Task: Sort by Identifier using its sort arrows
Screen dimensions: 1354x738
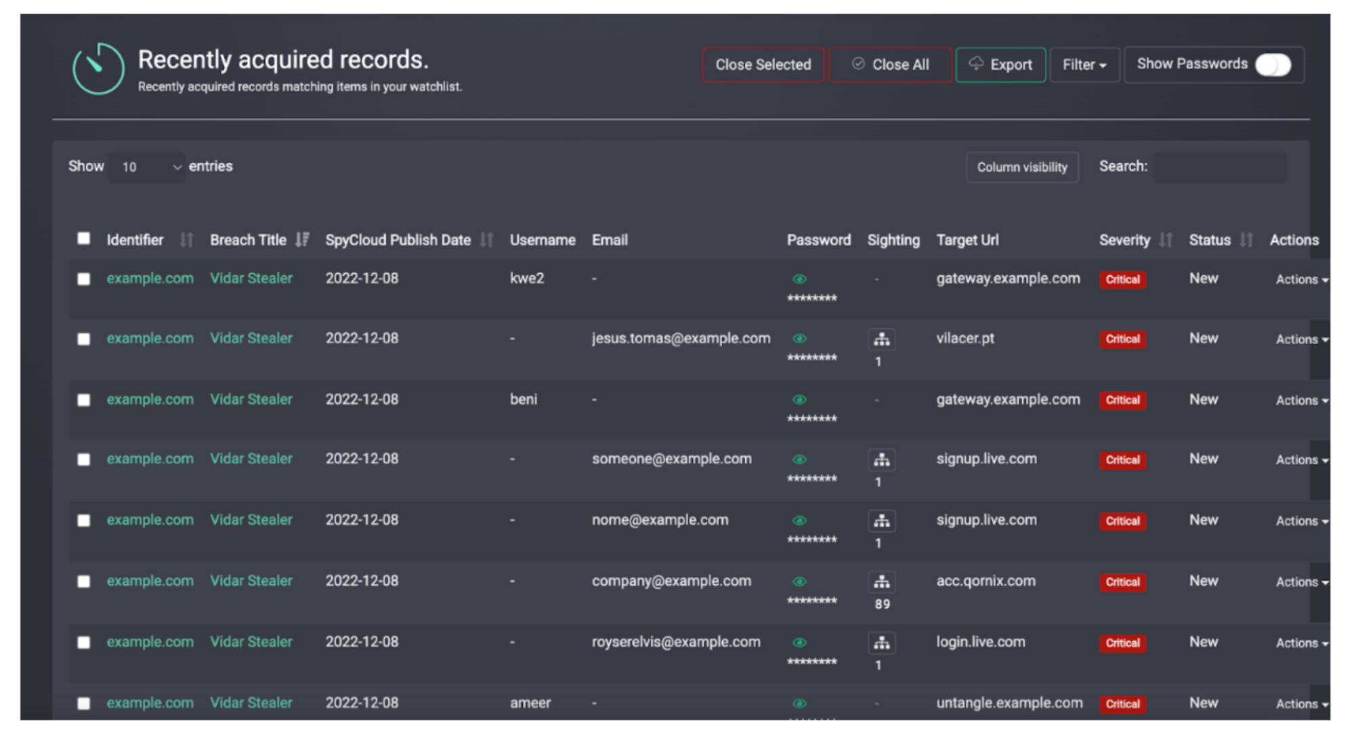Action: tap(186, 240)
